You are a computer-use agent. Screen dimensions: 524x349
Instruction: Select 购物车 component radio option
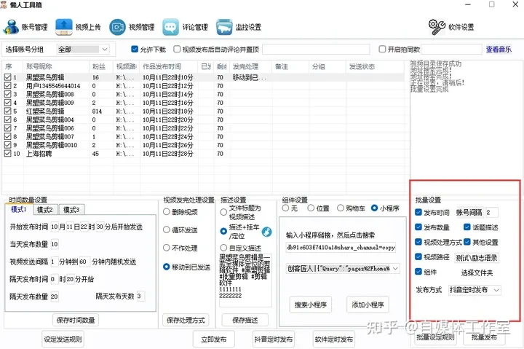click(x=341, y=208)
